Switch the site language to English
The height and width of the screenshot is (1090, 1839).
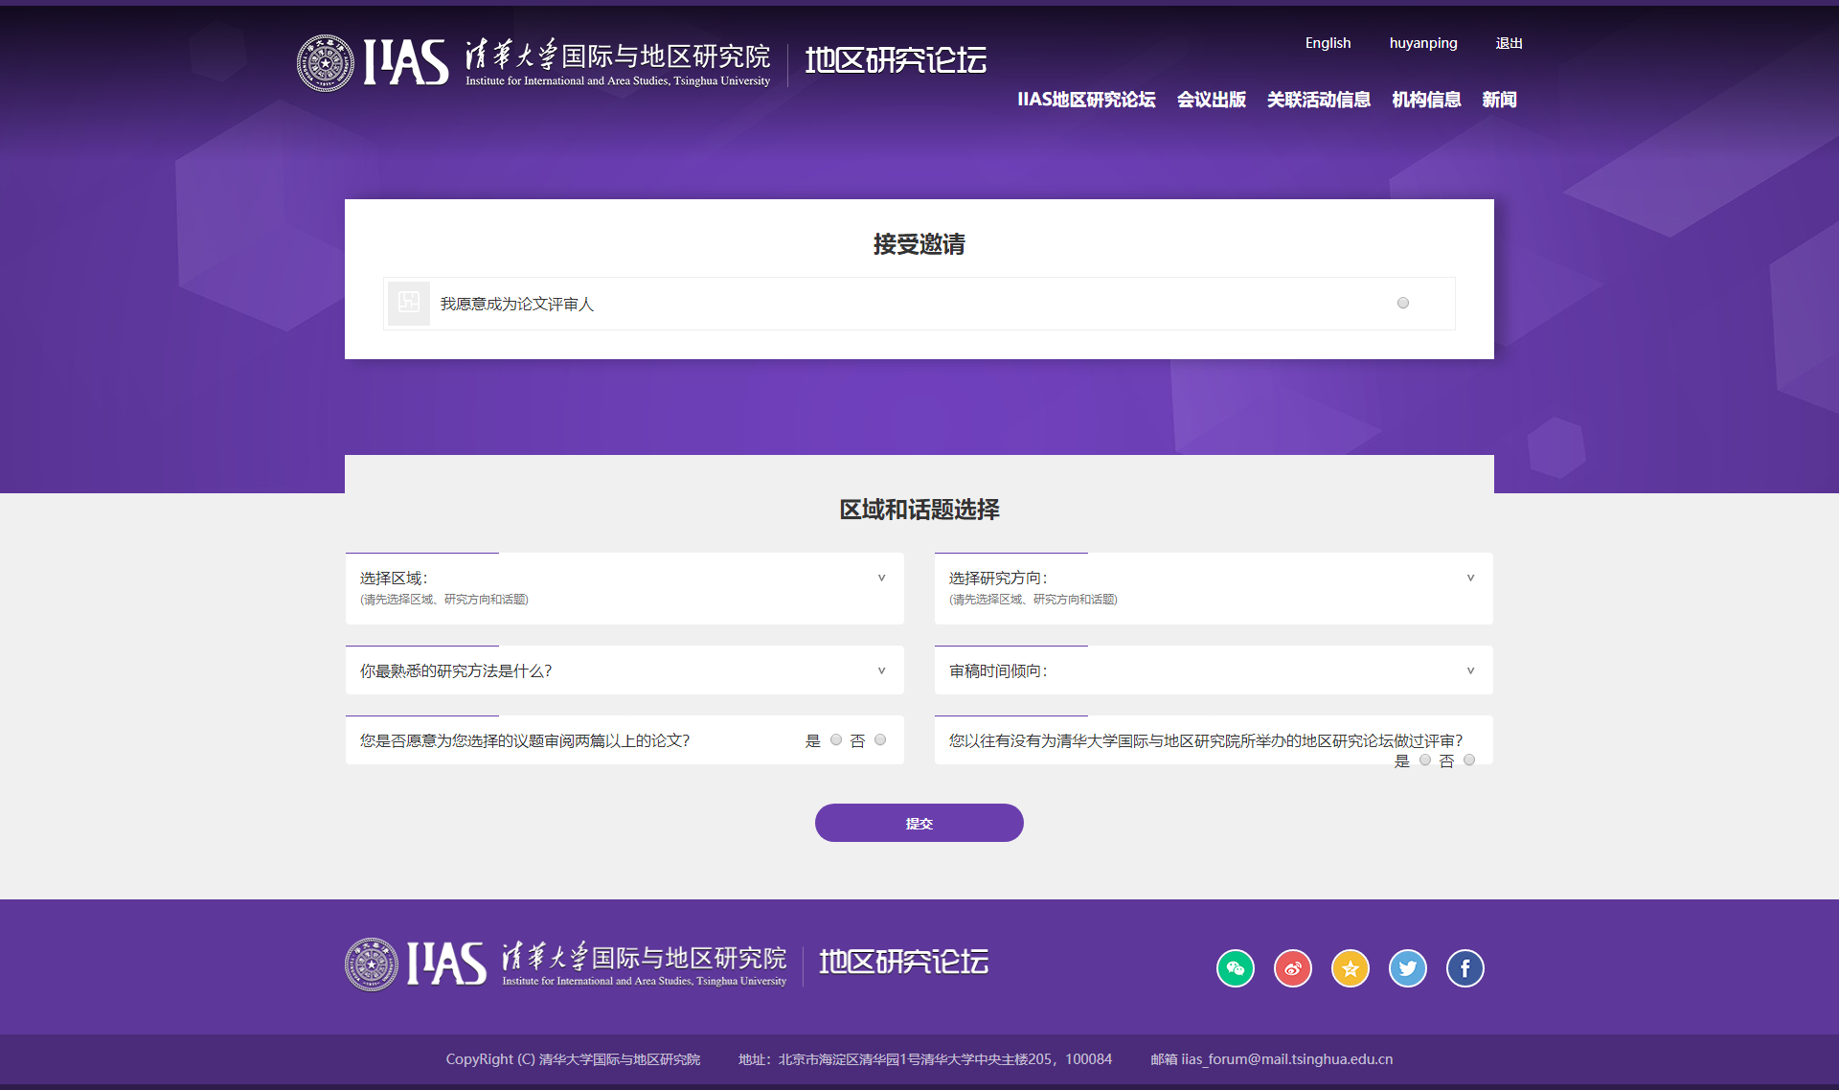coord(1328,42)
